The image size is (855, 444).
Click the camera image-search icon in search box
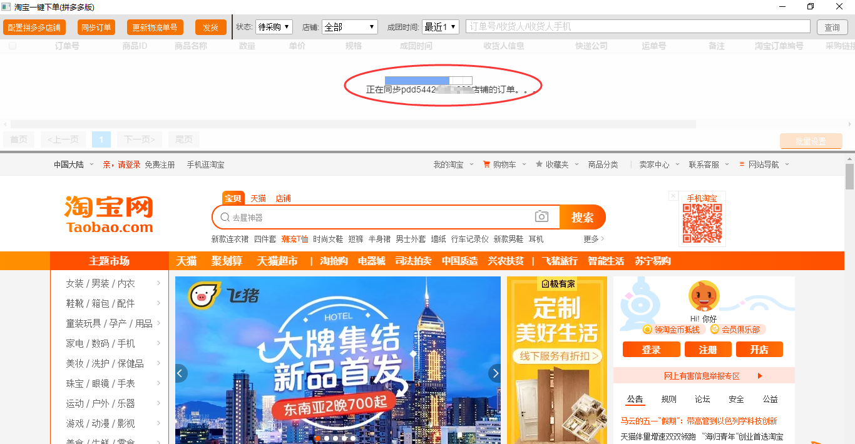541,217
